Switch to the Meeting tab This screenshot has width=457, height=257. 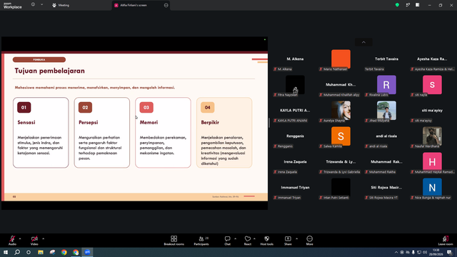point(61,5)
